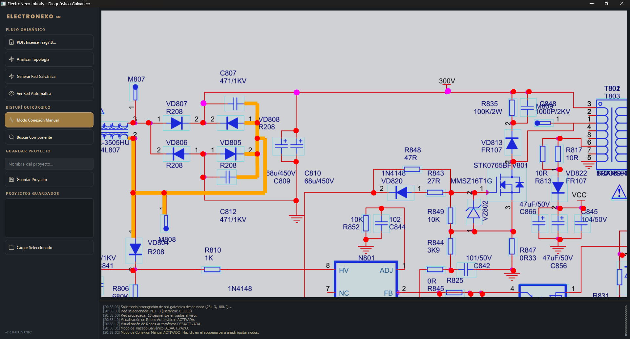
Task: Click the save disk icon of Guardar Proyecto
Action: [11, 179]
